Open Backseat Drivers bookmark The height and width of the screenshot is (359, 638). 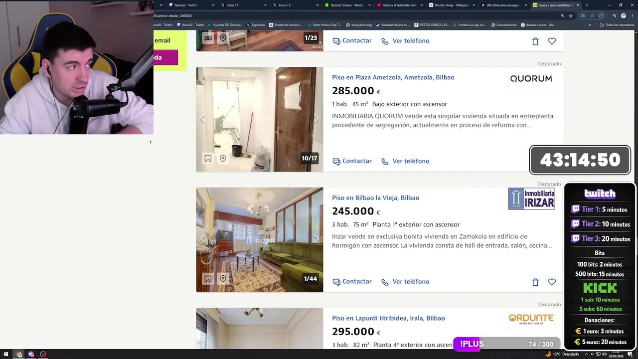(392, 25)
